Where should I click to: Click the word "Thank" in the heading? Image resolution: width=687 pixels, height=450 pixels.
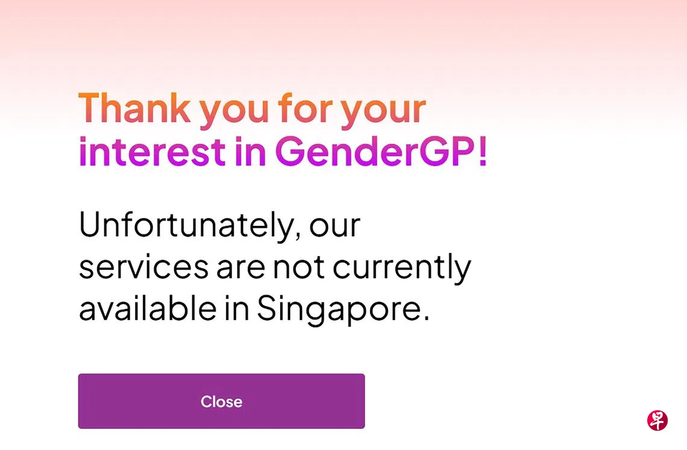coord(134,108)
